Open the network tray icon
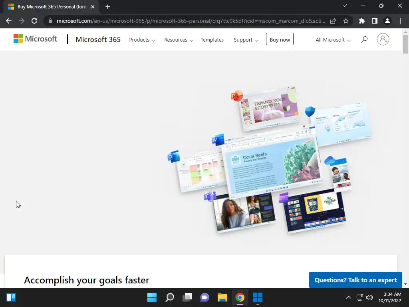The width and height of the screenshot is (409, 307). pyautogui.click(x=360, y=297)
